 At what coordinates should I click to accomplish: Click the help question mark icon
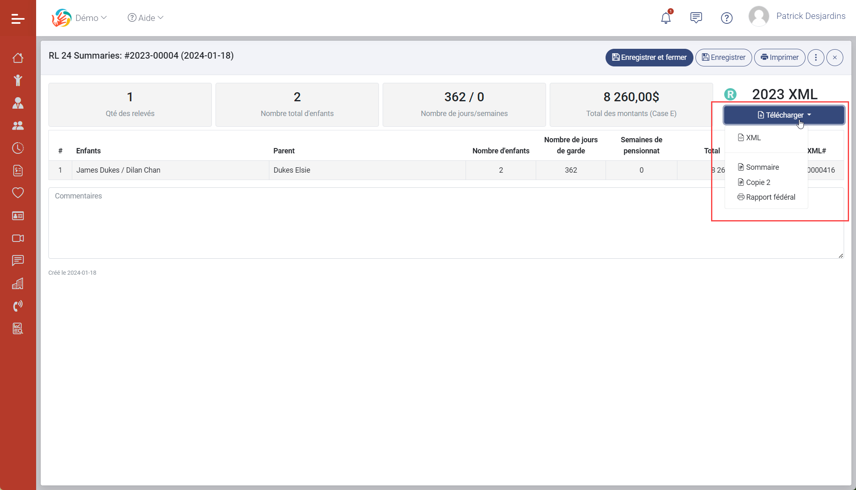coord(726,18)
